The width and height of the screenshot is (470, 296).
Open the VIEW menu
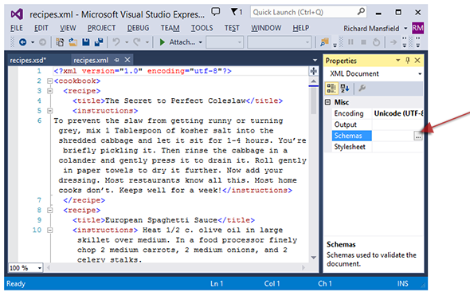pos(68,28)
